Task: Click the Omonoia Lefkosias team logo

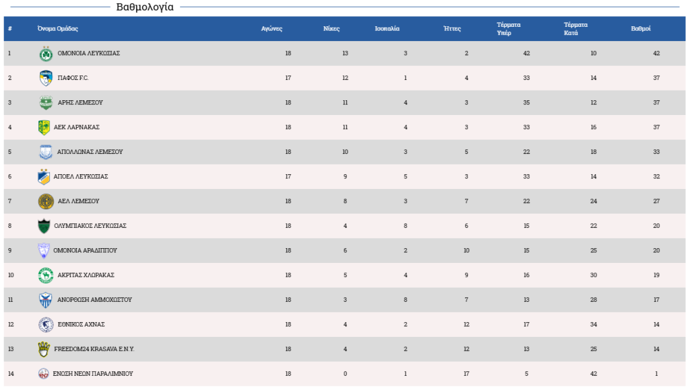Action: pos(46,54)
